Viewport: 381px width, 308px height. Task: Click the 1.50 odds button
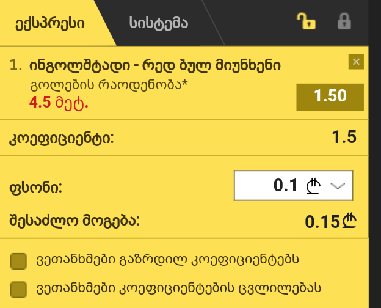coord(330,97)
